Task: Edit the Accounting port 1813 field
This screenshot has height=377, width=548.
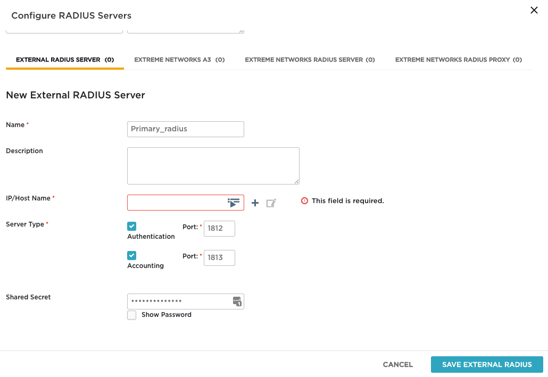Action: pyautogui.click(x=219, y=258)
